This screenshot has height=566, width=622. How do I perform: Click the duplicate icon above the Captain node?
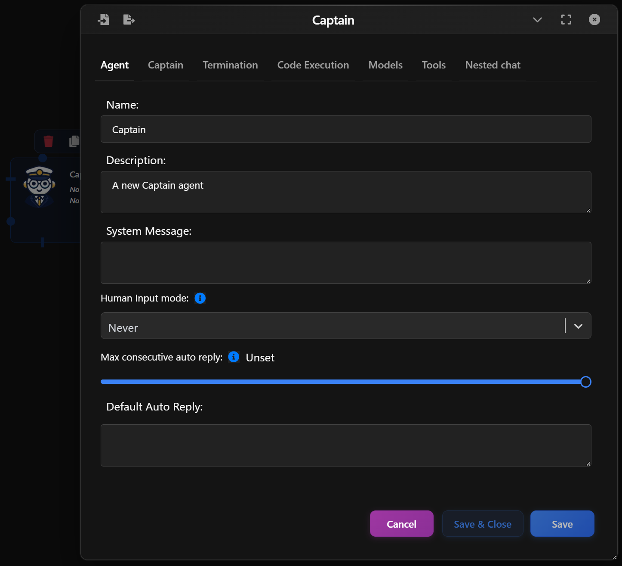[x=74, y=141]
